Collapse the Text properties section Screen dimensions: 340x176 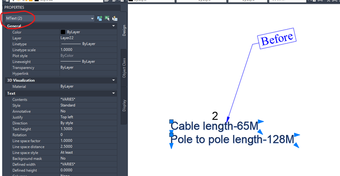pos(113,93)
